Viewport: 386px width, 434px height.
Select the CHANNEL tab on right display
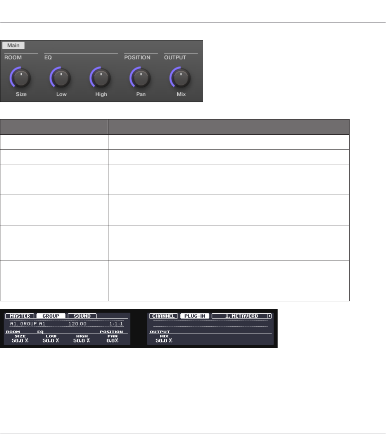tap(163, 316)
